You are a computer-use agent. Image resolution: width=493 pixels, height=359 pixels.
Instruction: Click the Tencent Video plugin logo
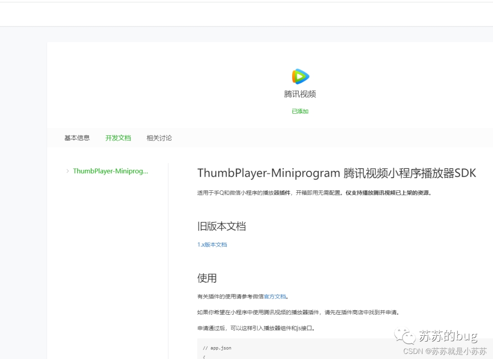(300, 76)
